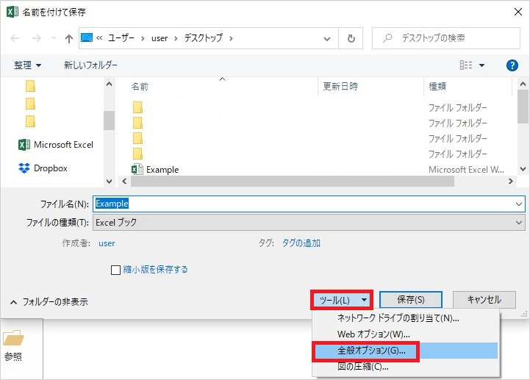
Task: Create a new folder with 新しいフォルダー
Action: [x=90, y=65]
